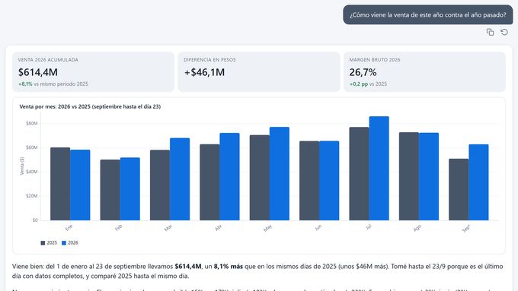The width and height of the screenshot is (518, 291).
Task: Click the 2026 bar for Sep
Action: tap(478, 182)
